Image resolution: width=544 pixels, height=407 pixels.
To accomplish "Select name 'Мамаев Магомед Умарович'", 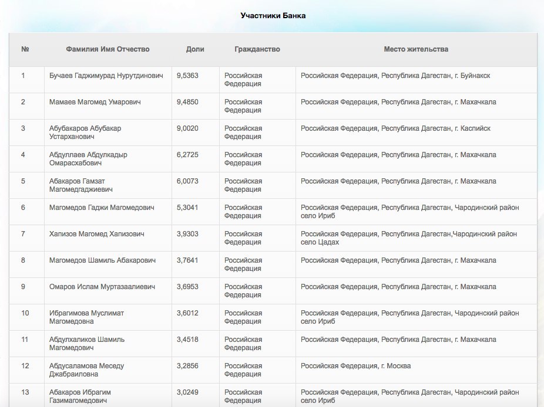I will [95, 102].
